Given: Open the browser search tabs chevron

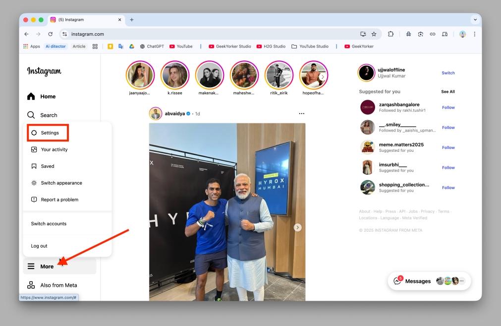Looking at the screenshot, I should 475,19.
